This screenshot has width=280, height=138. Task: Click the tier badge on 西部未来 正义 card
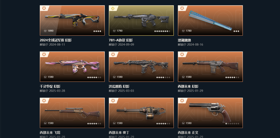182,100
